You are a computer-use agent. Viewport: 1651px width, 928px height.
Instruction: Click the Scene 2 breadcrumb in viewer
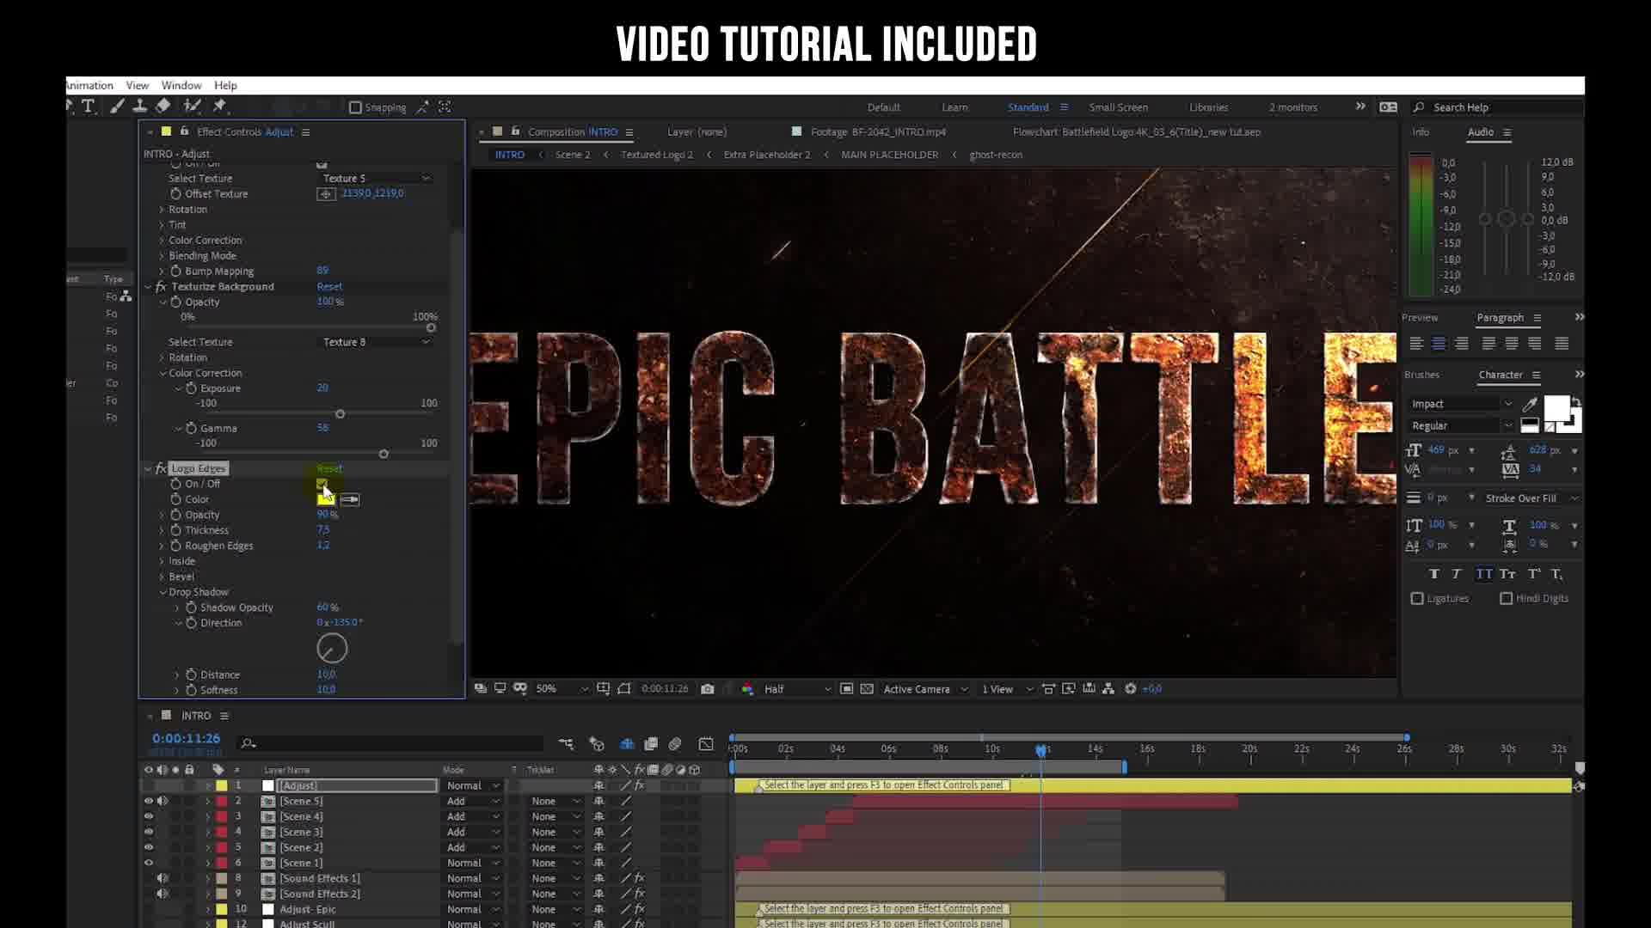[573, 156]
